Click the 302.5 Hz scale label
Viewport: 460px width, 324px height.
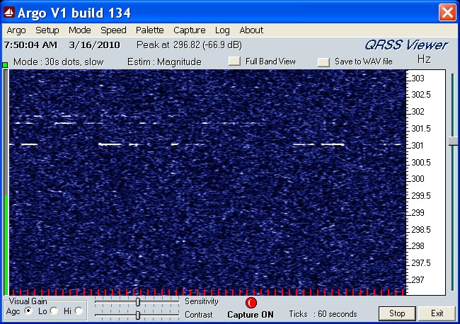click(421, 95)
